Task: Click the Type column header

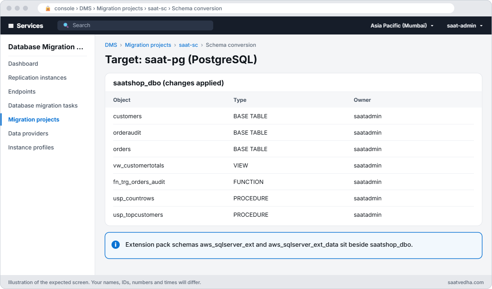Action: point(240,100)
